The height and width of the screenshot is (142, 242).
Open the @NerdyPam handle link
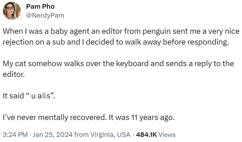coord(45,15)
